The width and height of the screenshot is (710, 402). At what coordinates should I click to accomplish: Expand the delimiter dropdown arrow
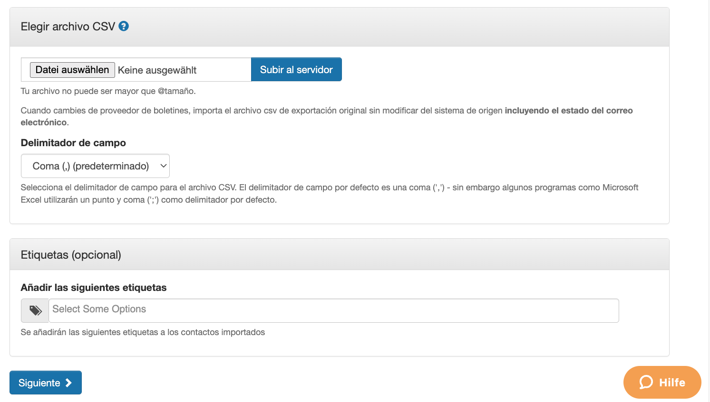[163, 166]
